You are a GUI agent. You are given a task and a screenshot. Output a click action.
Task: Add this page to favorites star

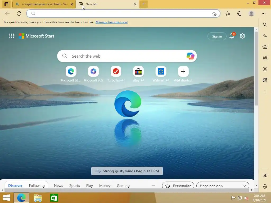(x=214, y=14)
